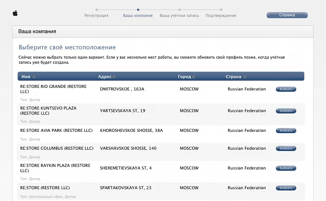
Task: Go to the Подтверждение step
Action: coord(221,15)
